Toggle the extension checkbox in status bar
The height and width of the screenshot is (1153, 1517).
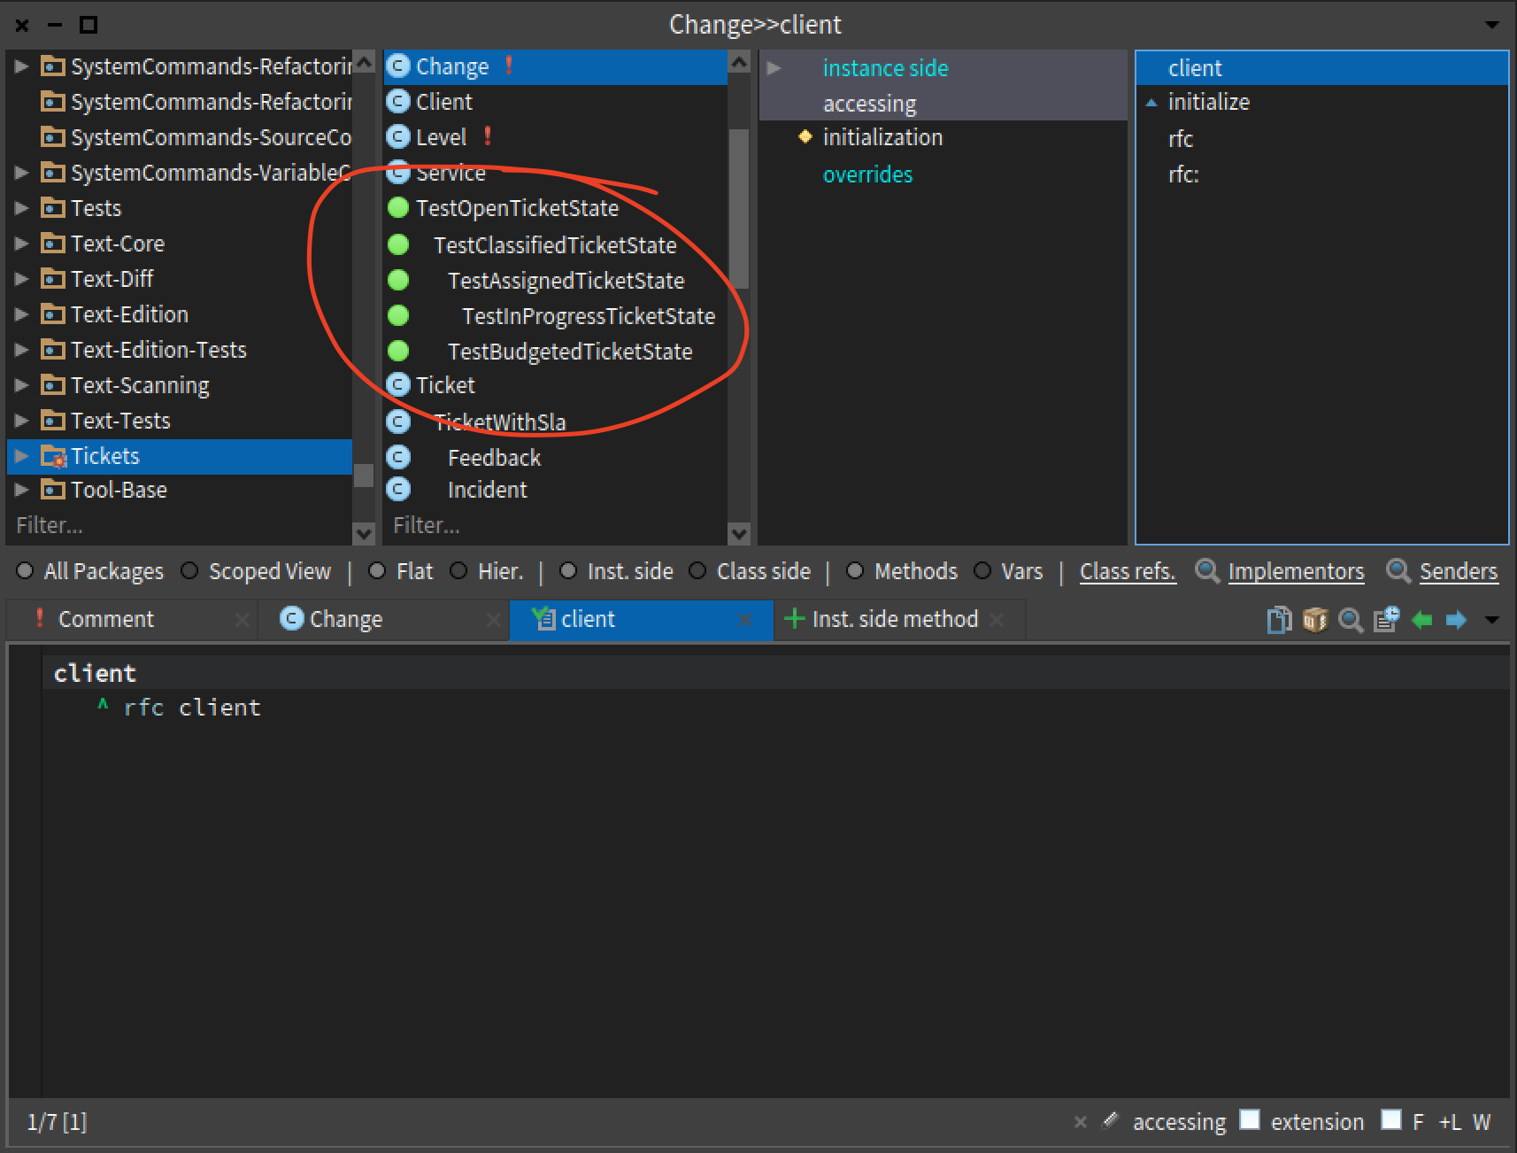[x=1249, y=1120]
